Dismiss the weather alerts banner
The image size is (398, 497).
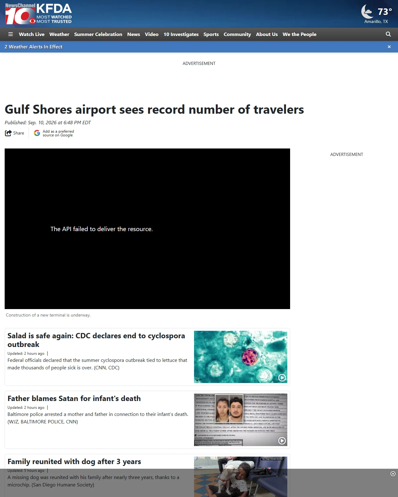389,47
